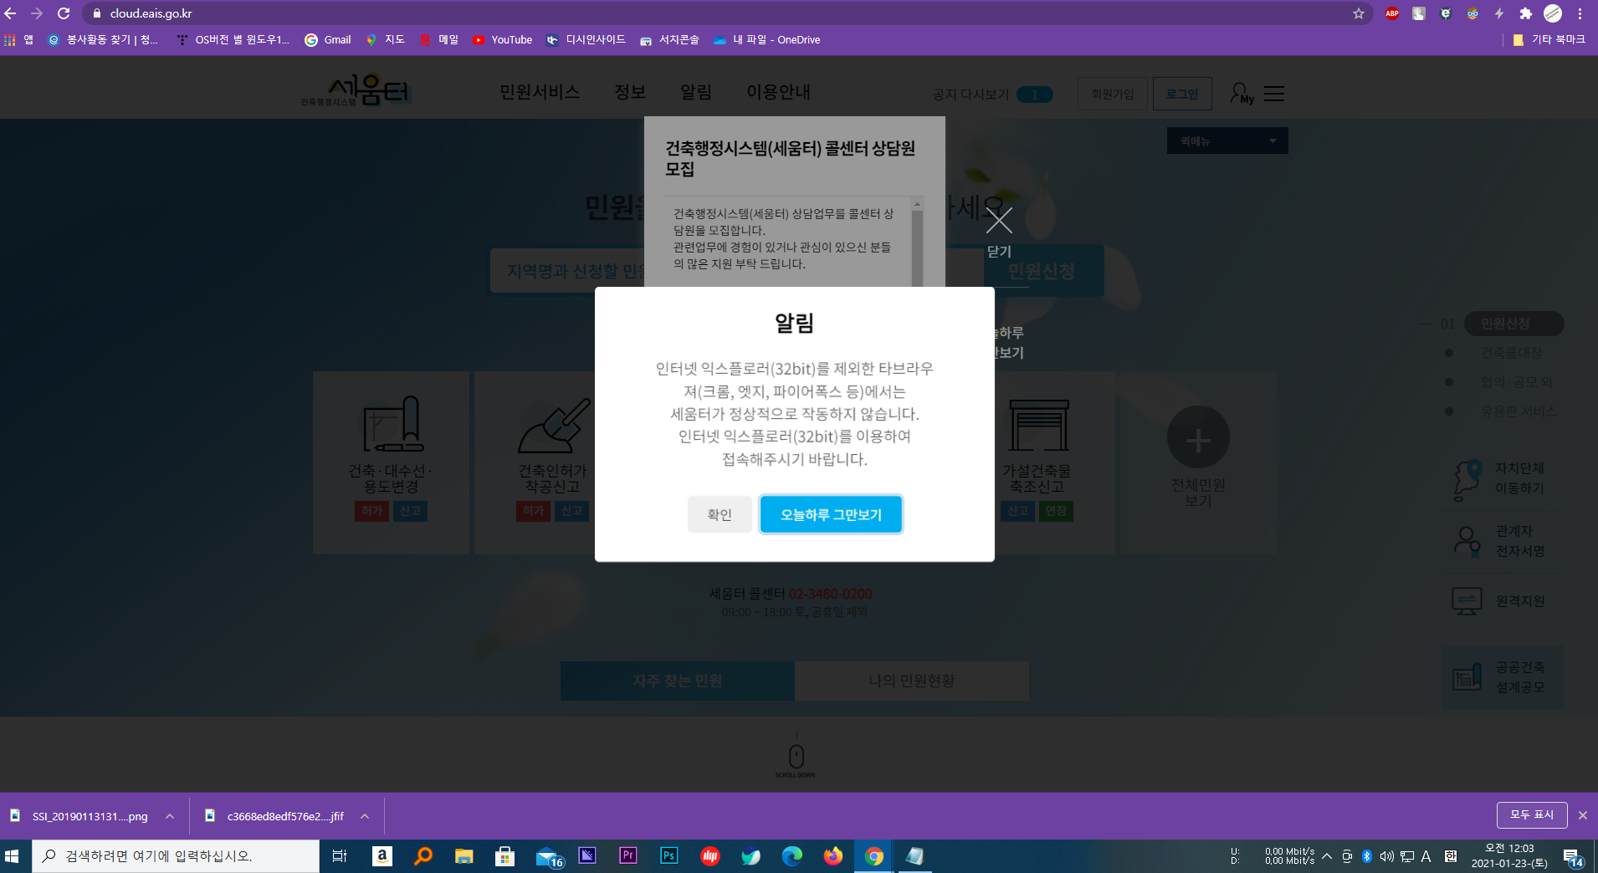Open the hamburger menu icon
Image resolution: width=1598 pixels, height=873 pixels.
click(x=1274, y=94)
